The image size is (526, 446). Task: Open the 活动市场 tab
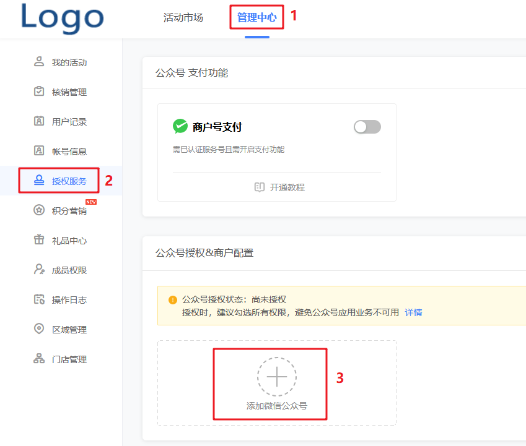tap(183, 17)
